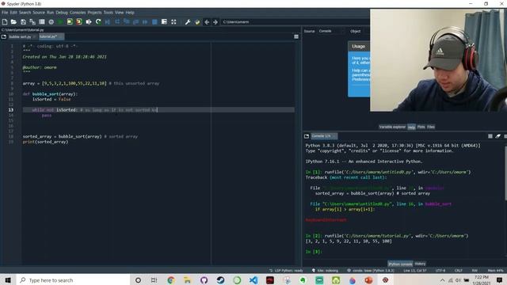Click the In [3] console input prompt
Viewport: 507px width, 285px height.
point(314,252)
